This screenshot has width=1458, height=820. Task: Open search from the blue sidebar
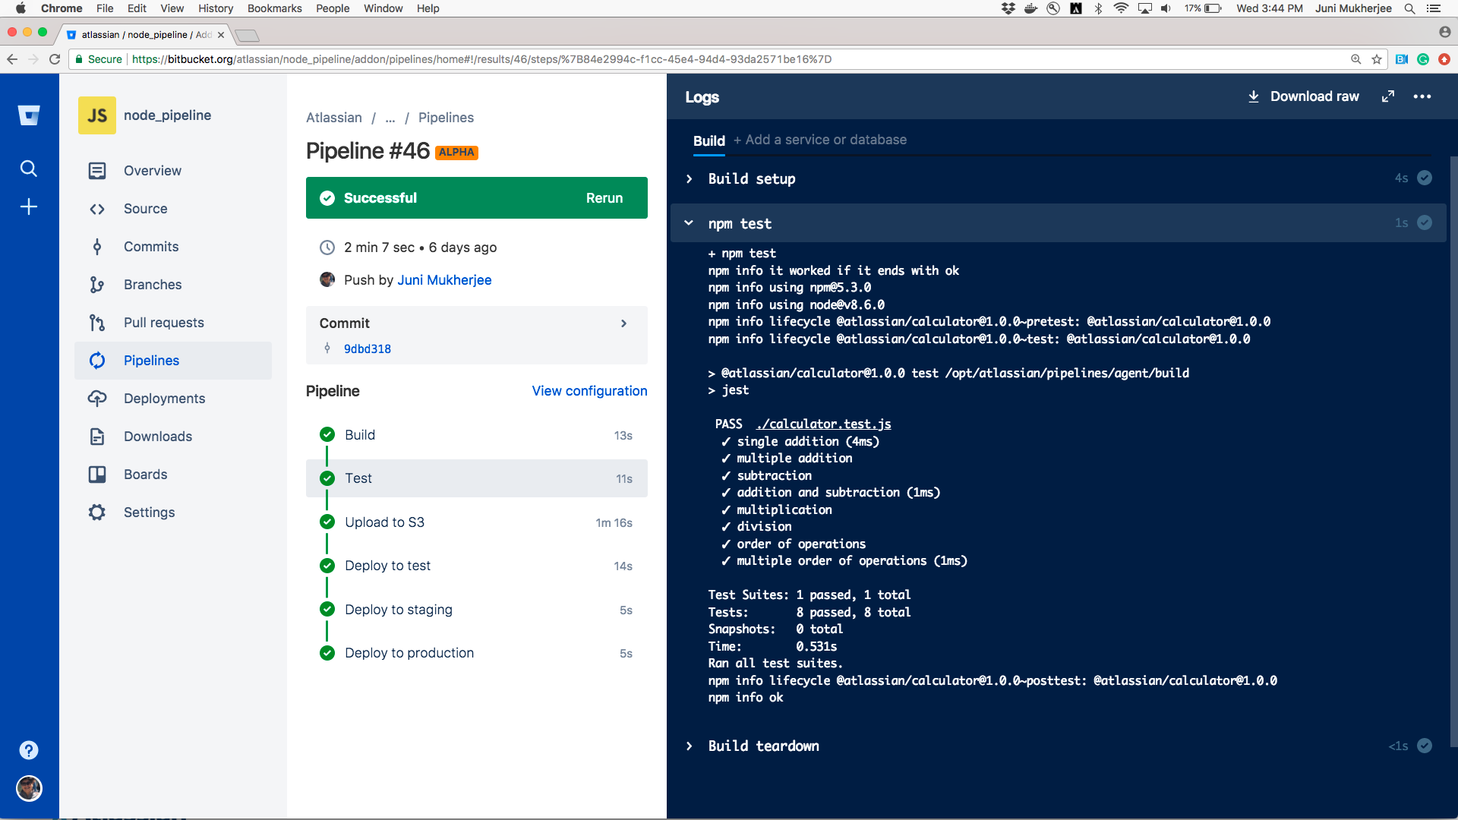click(x=29, y=169)
